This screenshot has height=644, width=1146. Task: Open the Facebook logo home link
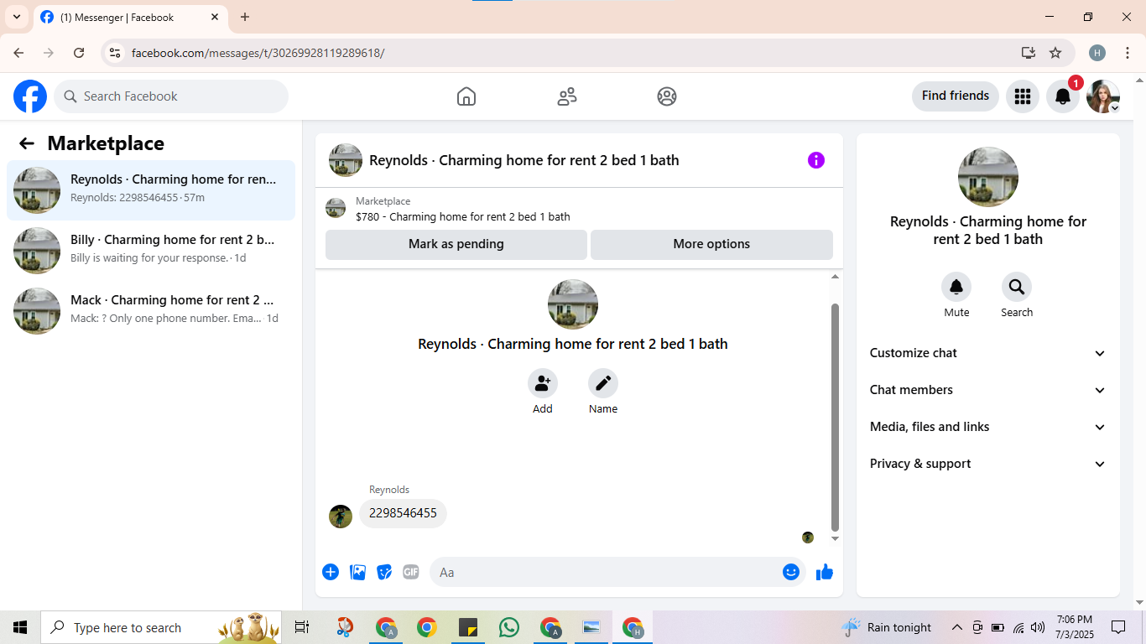(x=30, y=96)
